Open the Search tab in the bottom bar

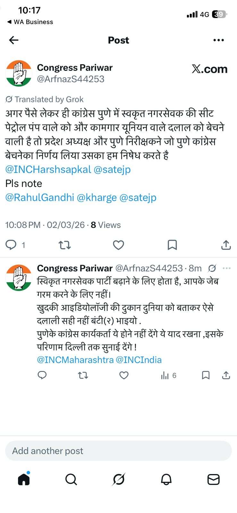click(x=71, y=480)
